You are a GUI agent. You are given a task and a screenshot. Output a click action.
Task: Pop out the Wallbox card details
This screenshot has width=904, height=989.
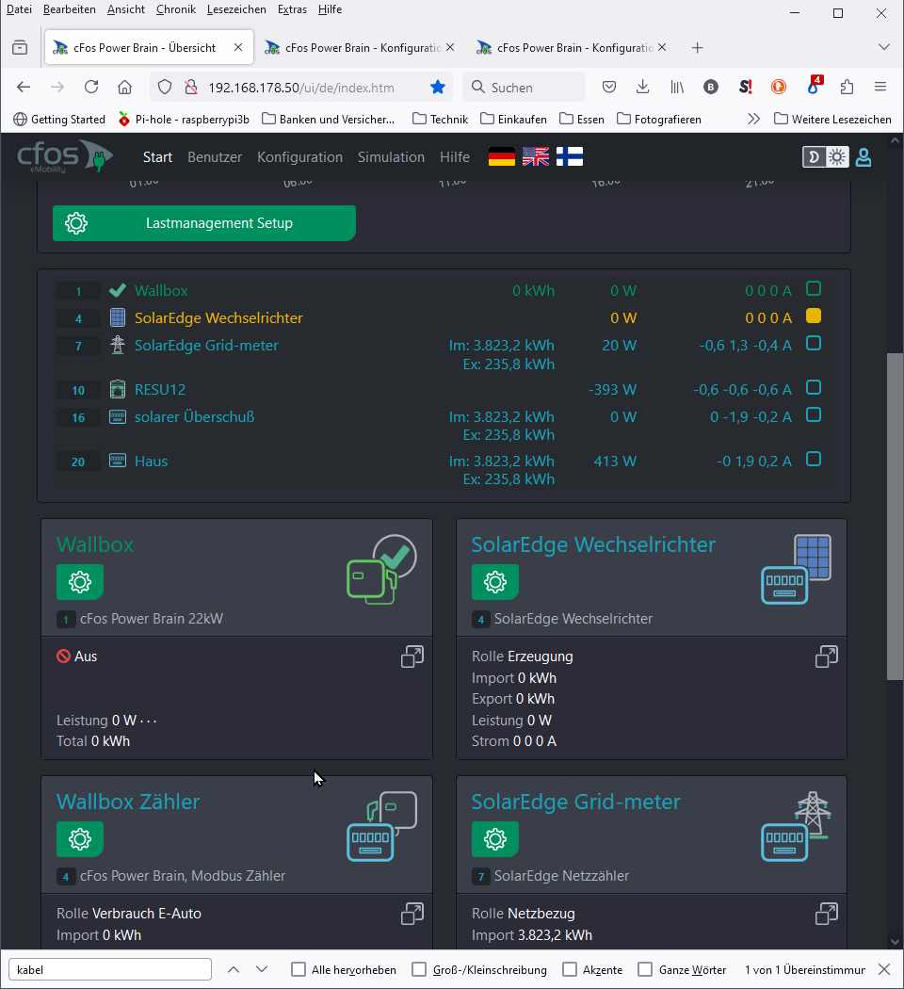click(412, 657)
